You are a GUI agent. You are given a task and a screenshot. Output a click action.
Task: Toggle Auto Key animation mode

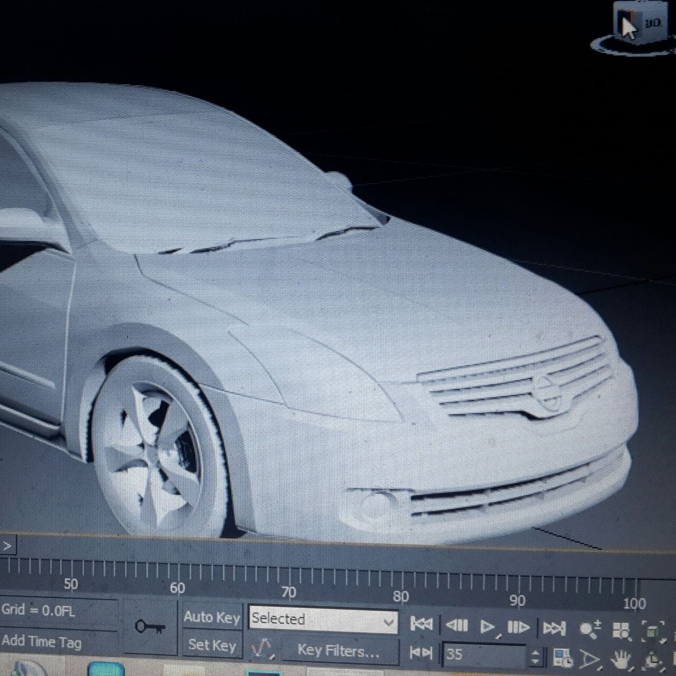click(212, 617)
